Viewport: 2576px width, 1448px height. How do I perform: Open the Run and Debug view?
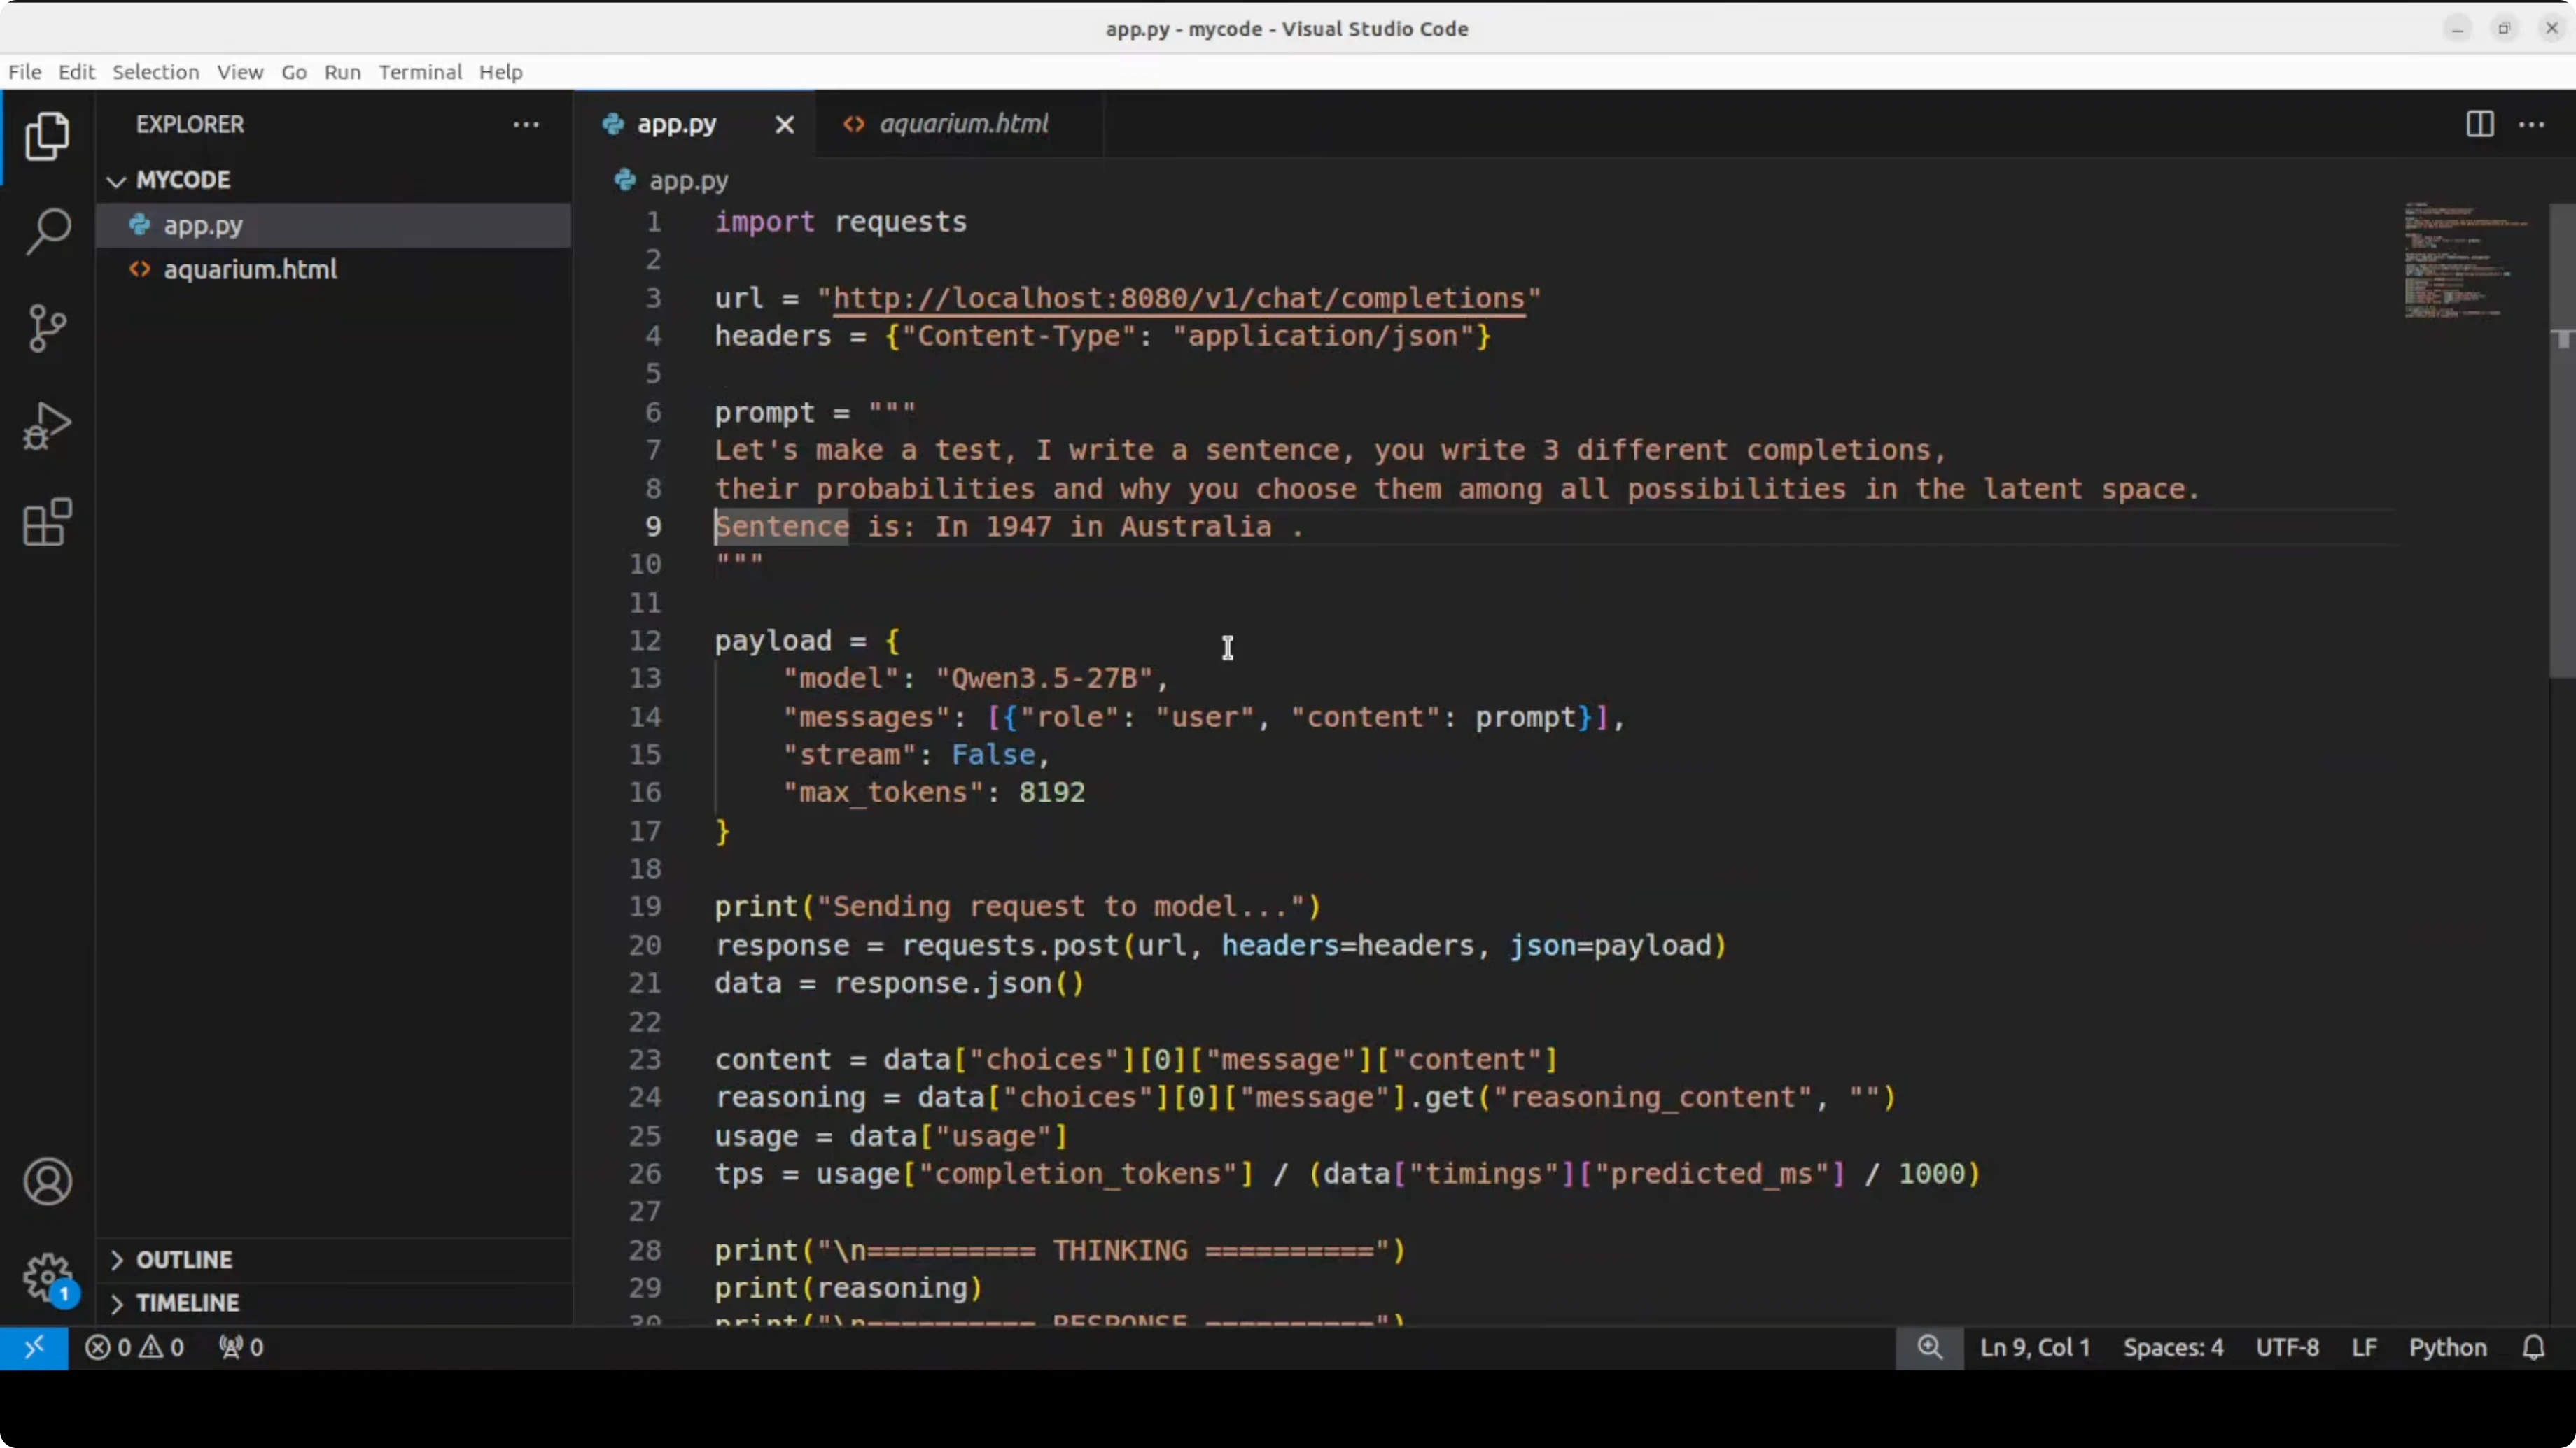[x=47, y=426]
